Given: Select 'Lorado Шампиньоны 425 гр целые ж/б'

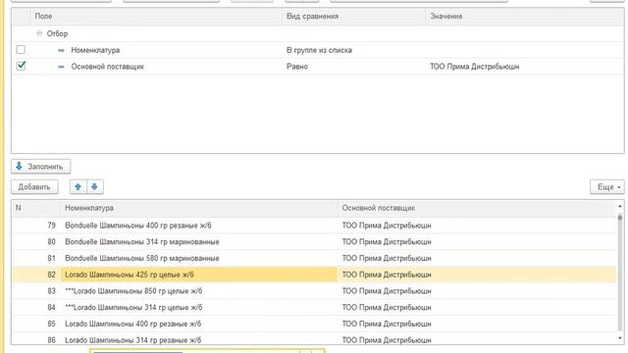Looking at the screenshot, I should pos(130,275).
